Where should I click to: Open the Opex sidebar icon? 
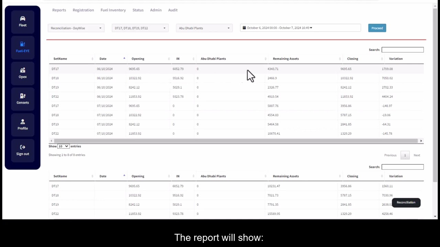(23, 70)
